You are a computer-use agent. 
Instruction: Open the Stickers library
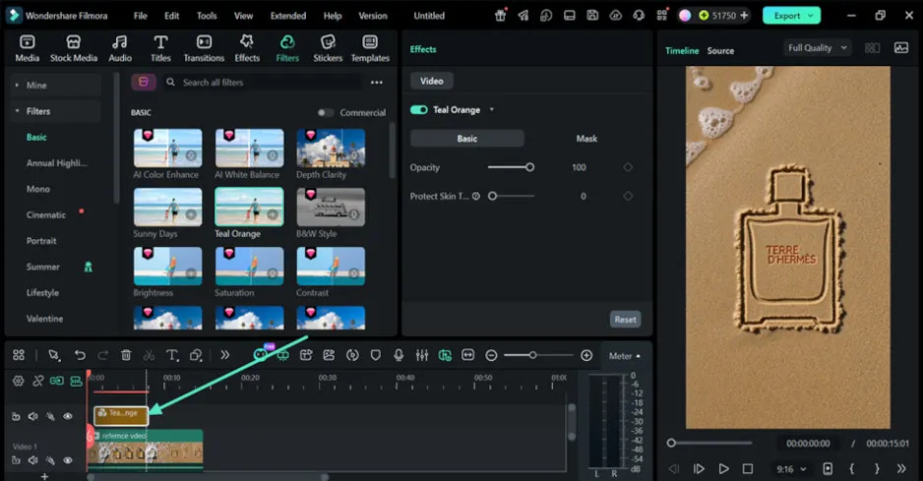click(x=328, y=48)
